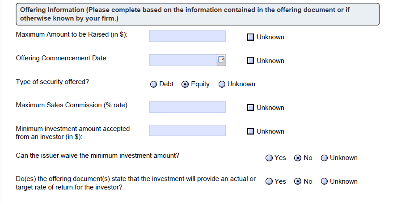Check Unknown for Offering Commencement Date
418x202 pixels.
250,60
